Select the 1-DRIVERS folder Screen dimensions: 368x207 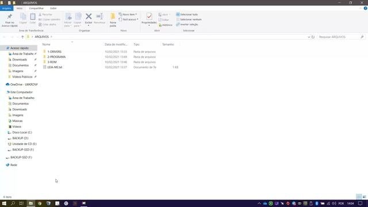(x=54, y=52)
